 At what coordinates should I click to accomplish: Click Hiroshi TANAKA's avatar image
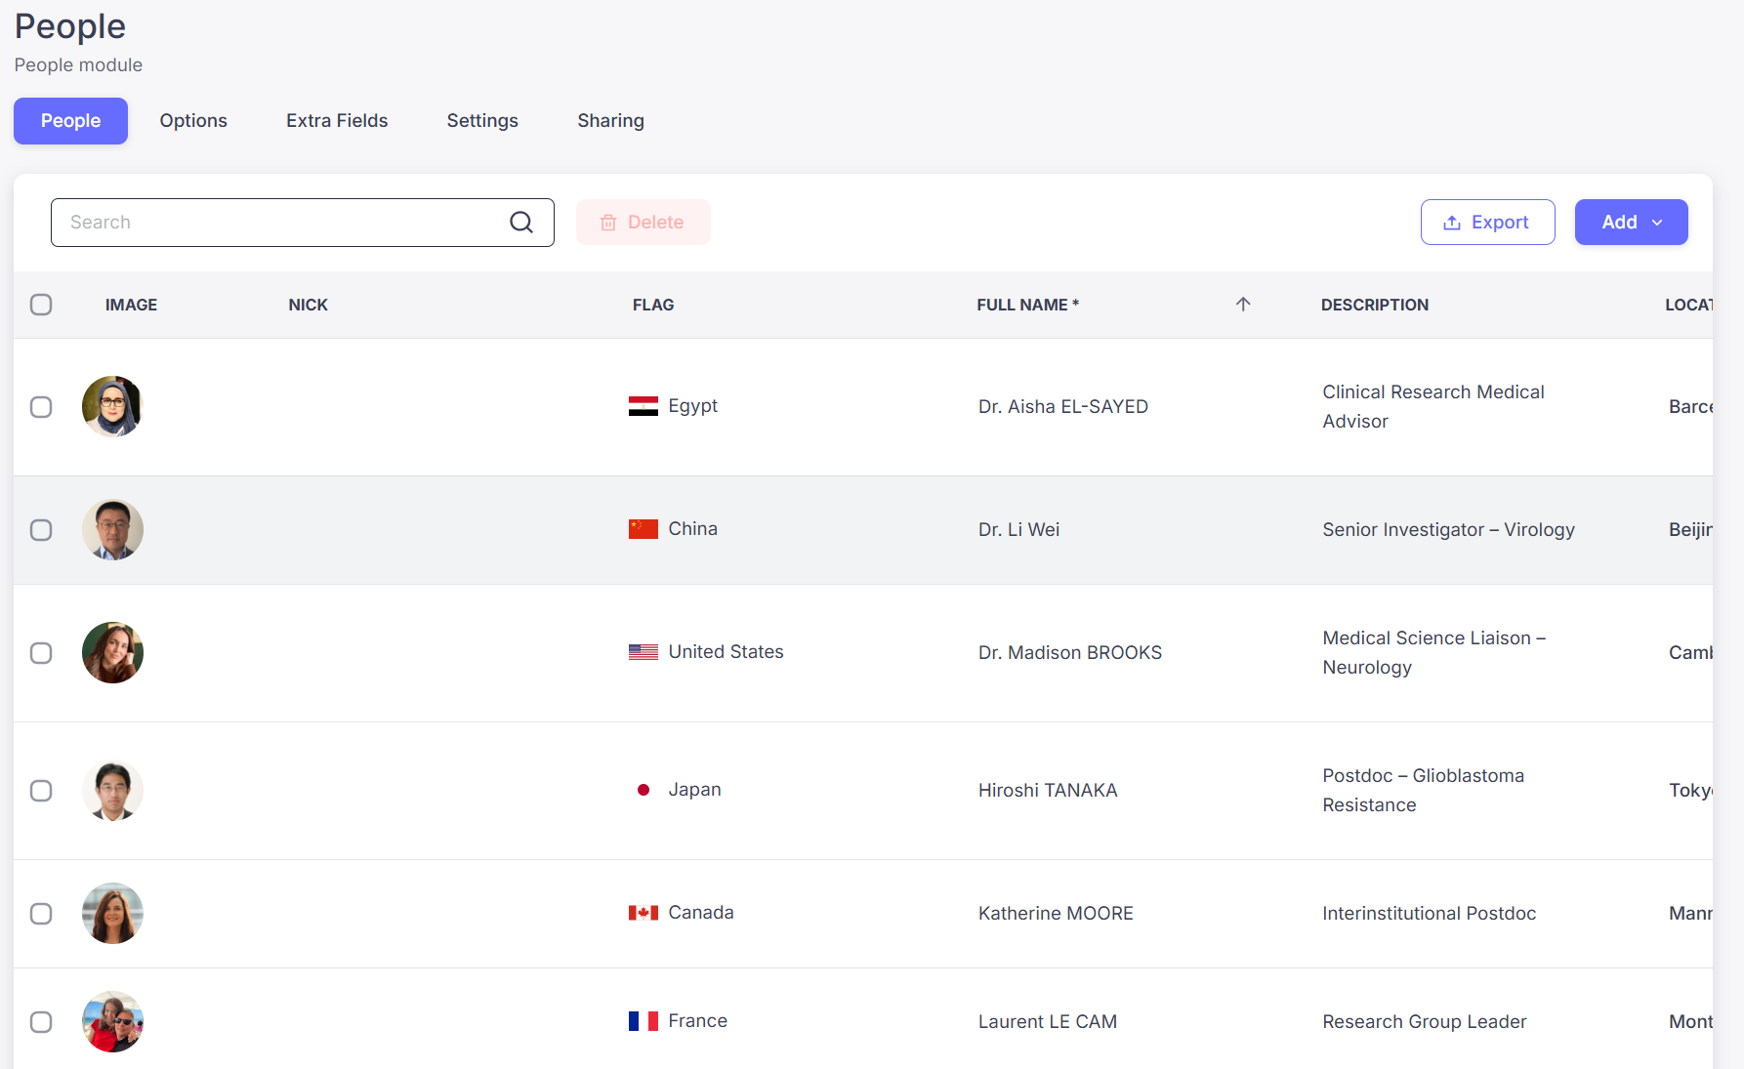pyautogui.click(x=112, y=790)
